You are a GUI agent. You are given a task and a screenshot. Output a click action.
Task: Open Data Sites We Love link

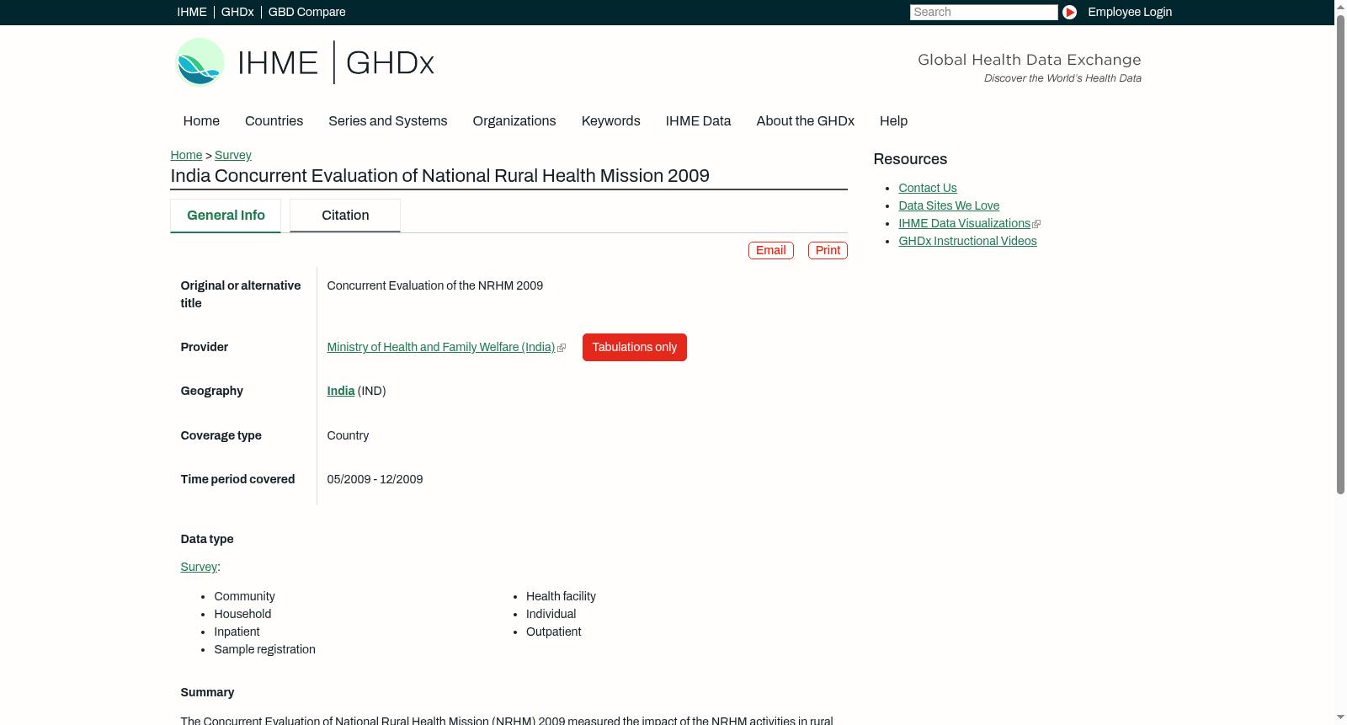click(x=949, y=205)
